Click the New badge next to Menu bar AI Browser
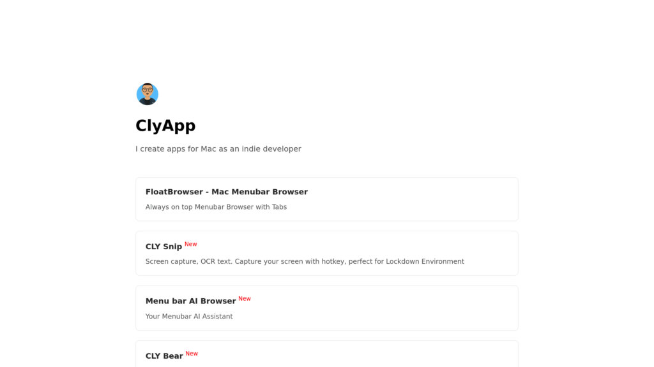The image size is (654, 367). (245, 299)
